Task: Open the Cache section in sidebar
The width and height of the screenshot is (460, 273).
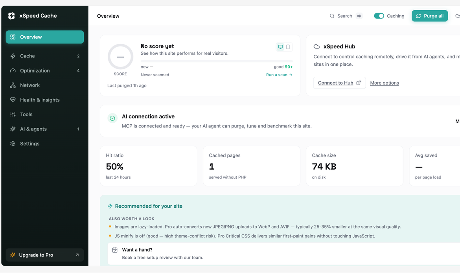Action: click(x=44, y=56)
